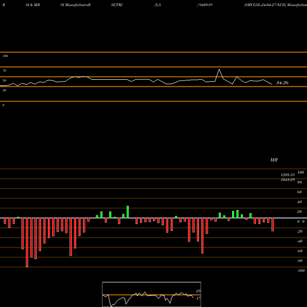Click the -100 axis label in MR panel
This screenshot has width=307, height=307.
click(300, 271)
